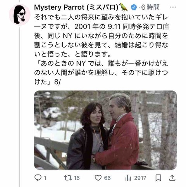The height and width of the screenshot is (187, 186).
Task: Open the reply speech bubble icon
Action: point(38,178)
